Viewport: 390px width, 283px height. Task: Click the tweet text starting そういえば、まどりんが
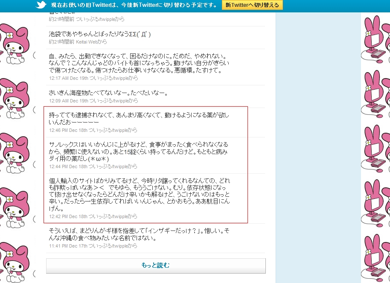pyautogui.click(x=139, y=234)
